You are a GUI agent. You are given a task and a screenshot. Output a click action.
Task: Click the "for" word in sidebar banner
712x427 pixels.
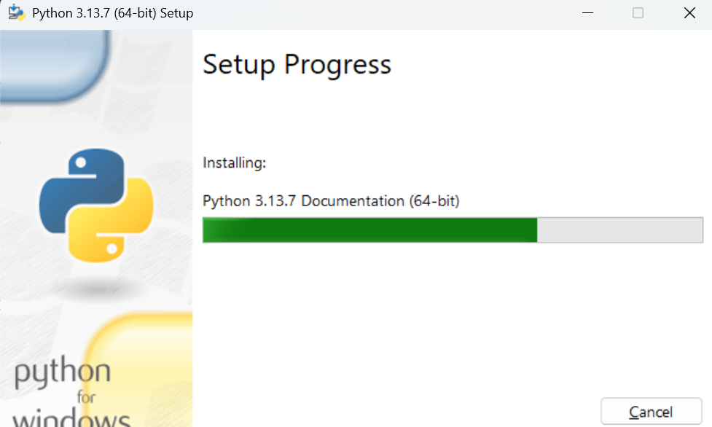[x=86, y=398]
